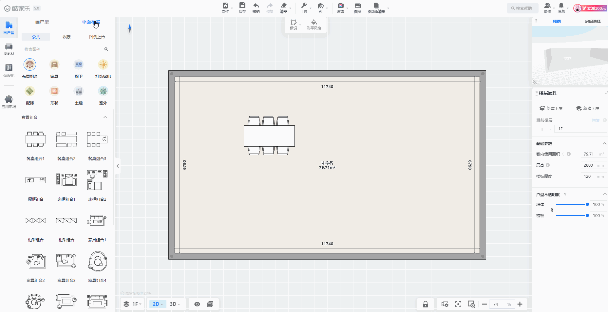Click the 搜索图例 search field
Screen dimensions: 608x312
(62, 49)
